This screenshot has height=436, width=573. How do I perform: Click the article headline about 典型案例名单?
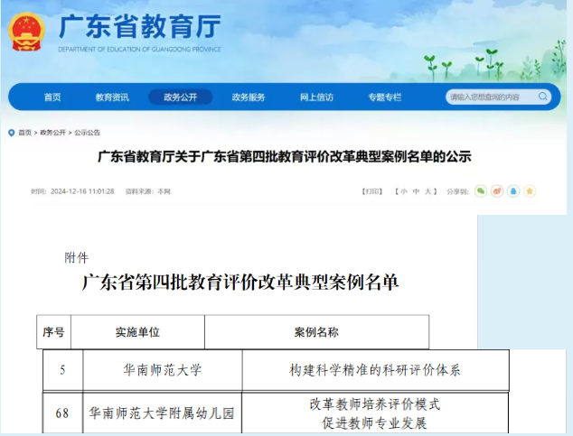[x=285, y=156]
